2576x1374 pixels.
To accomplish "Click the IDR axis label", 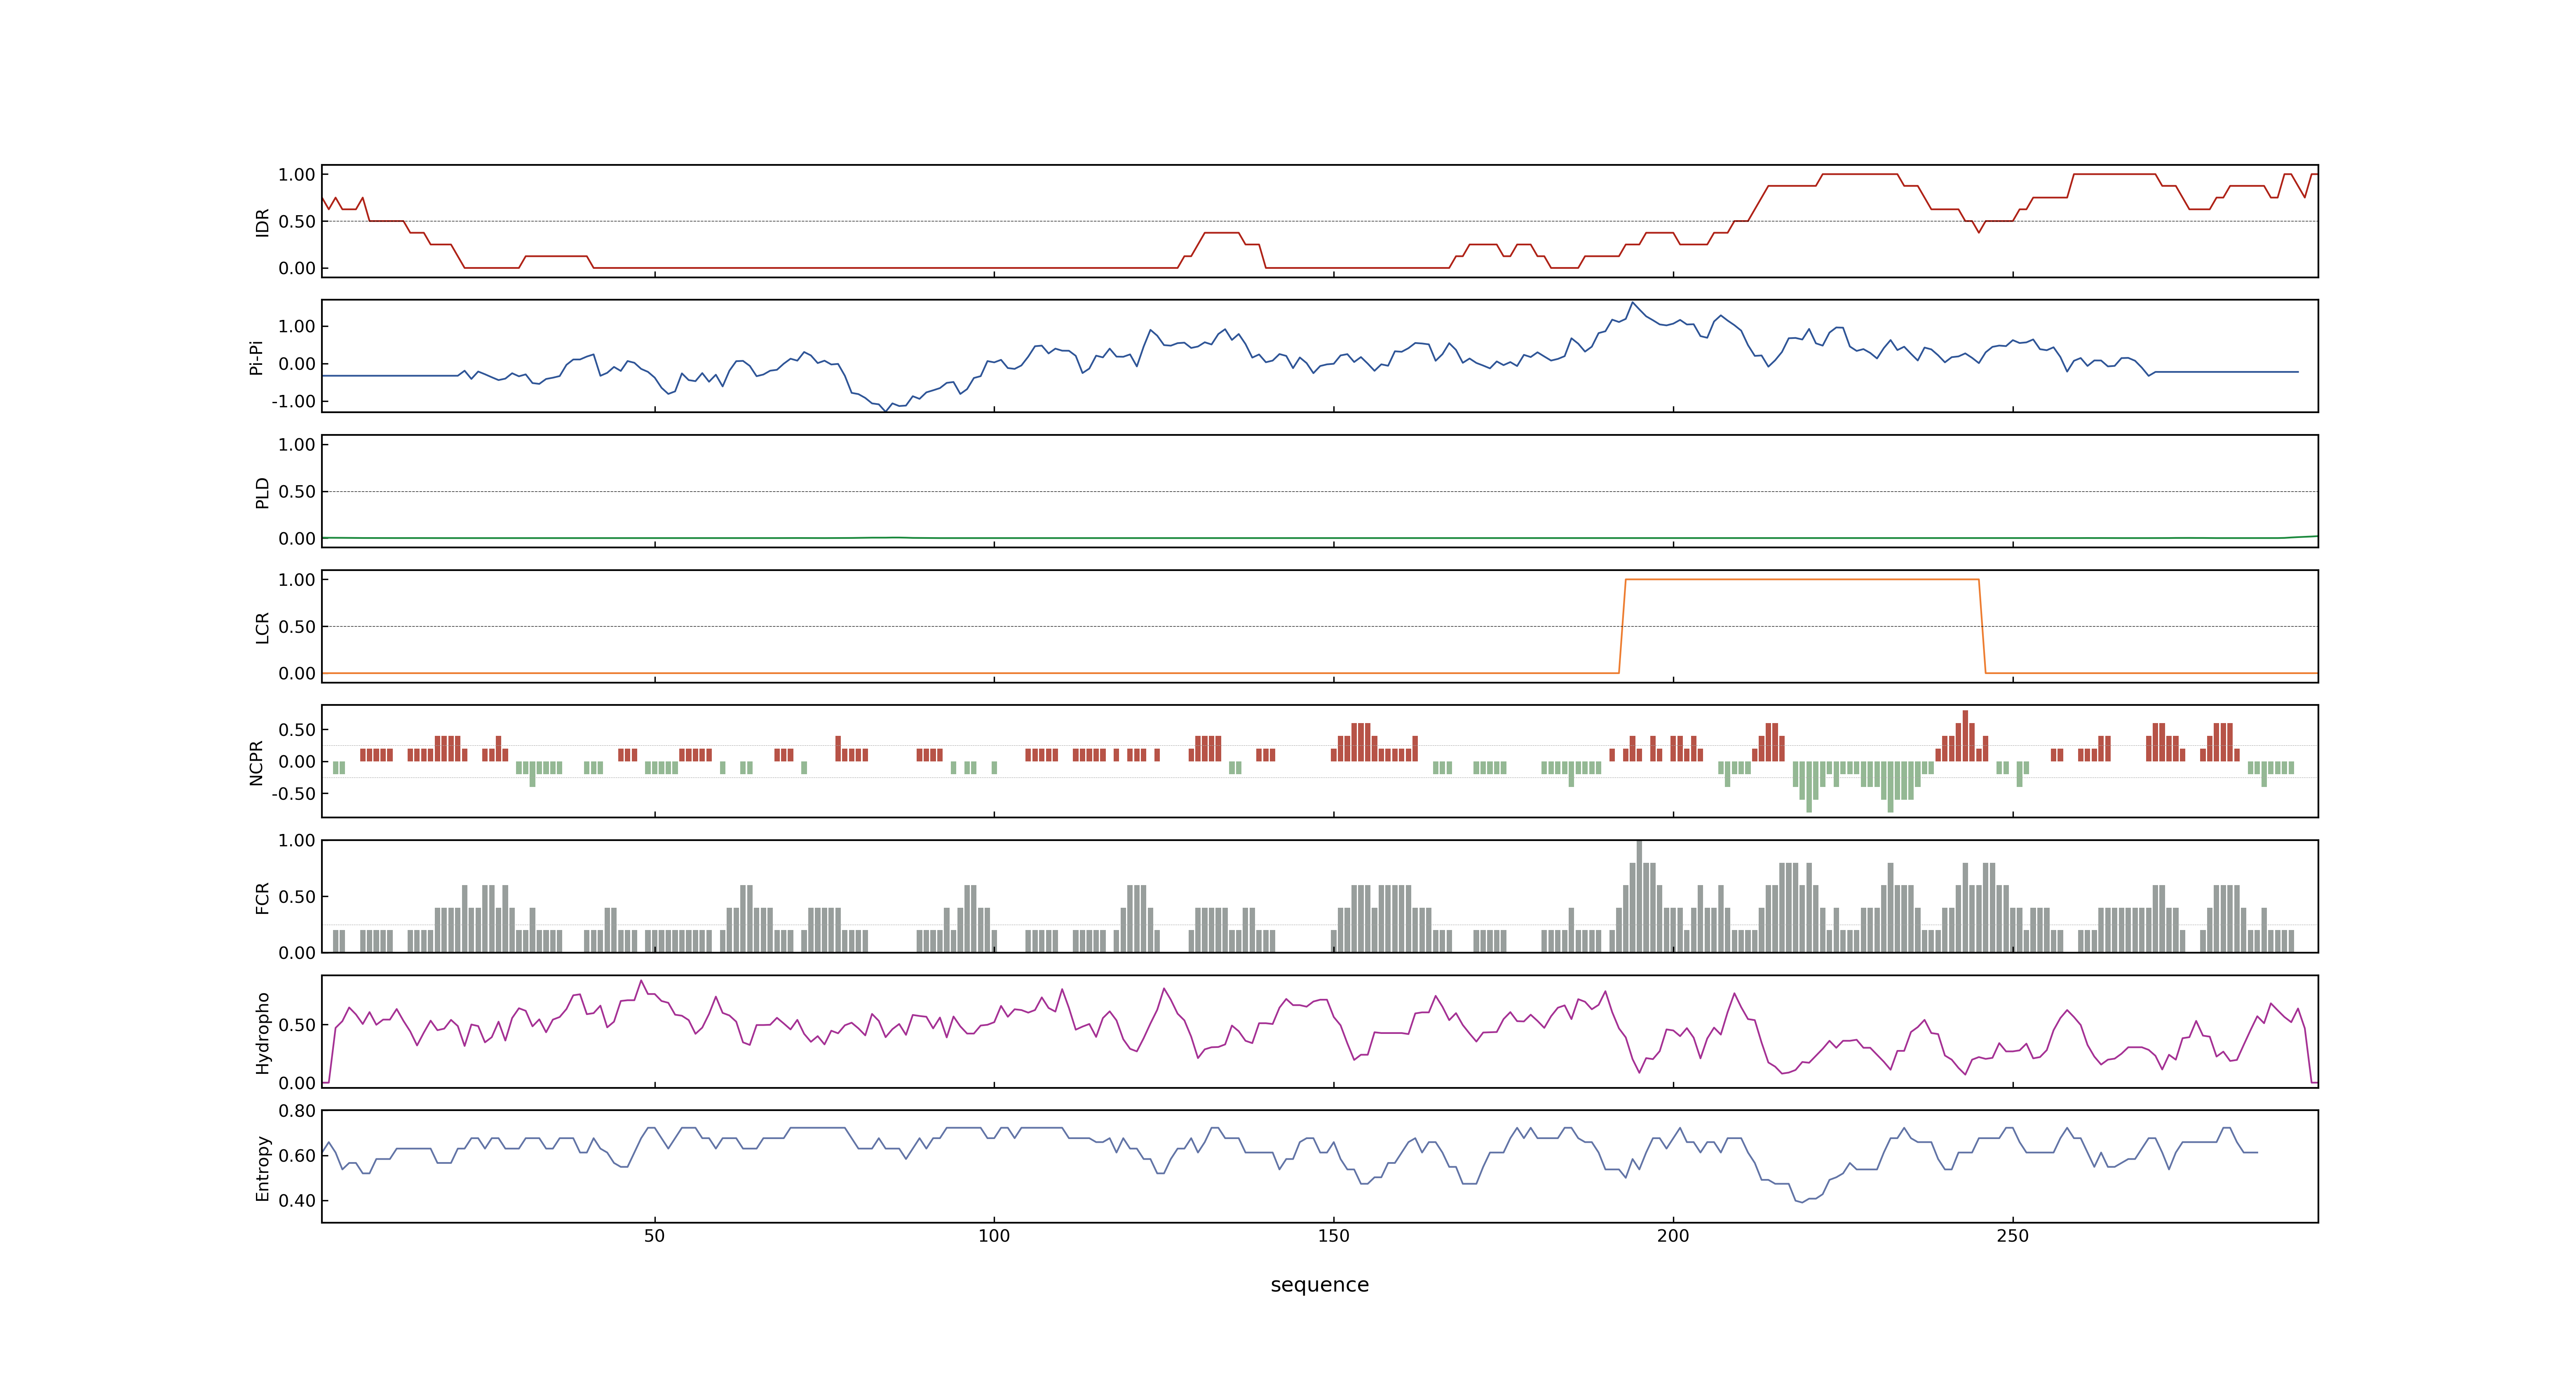I will (262, 222).
